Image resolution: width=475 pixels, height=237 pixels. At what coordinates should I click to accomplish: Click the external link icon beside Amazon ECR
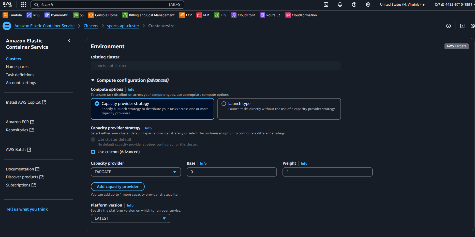click(32, 122)
